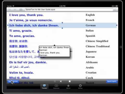Click the forward navigation arrow at top

coord(15,10)
